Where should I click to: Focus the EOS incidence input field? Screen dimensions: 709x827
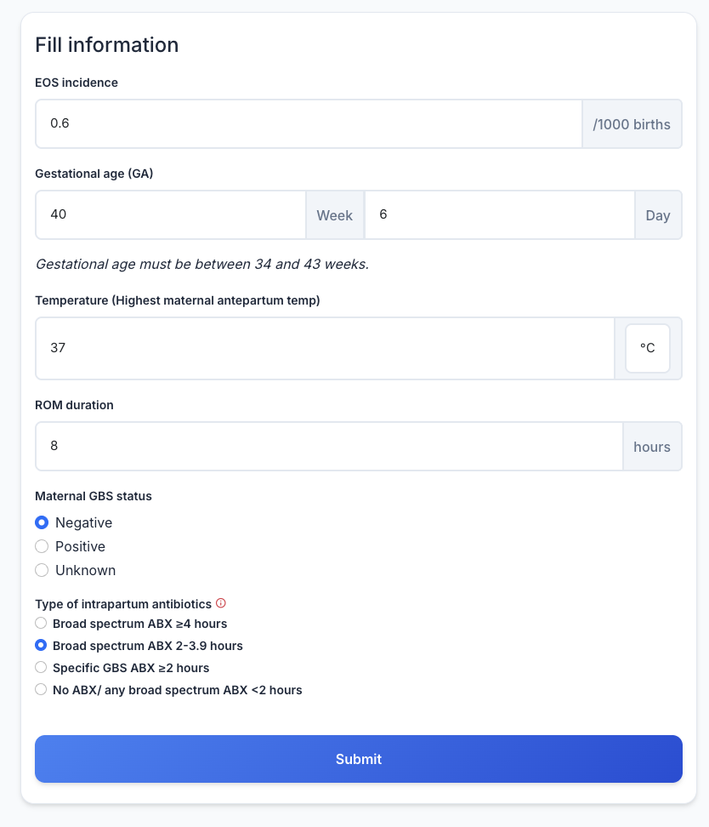(309, 124)
